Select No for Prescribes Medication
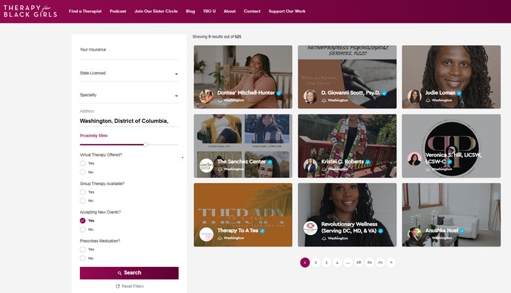This screenshot has width=511, height=293. 83,258
